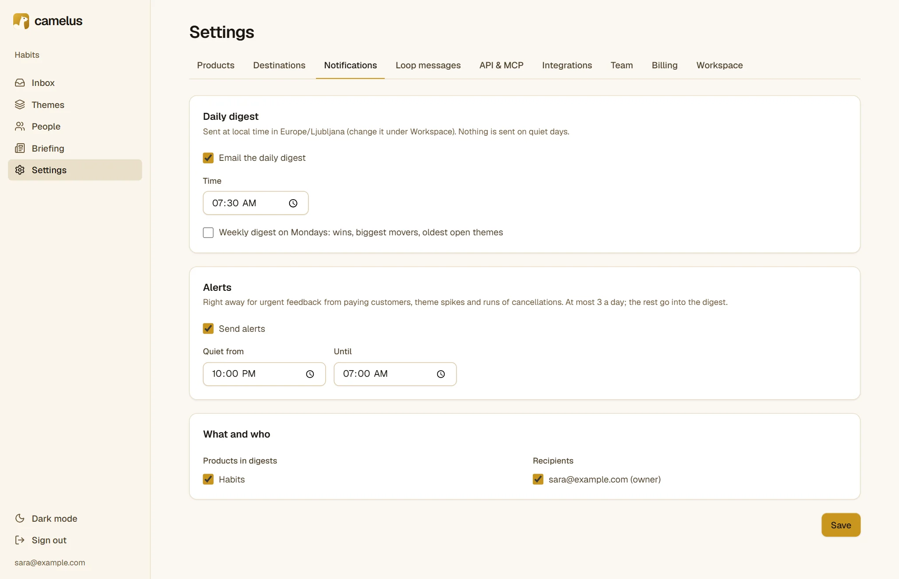Viewport: 899px width, 579px height.
Task: Open clock picker for Until field
Action: (x=441, y=374)
